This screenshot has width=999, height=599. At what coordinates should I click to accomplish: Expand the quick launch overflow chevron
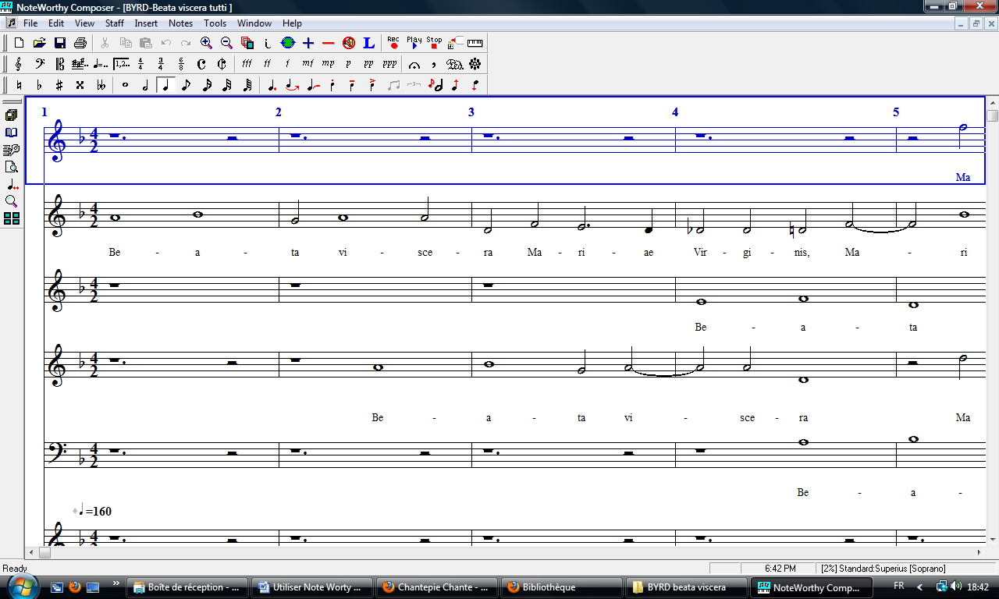click(116, 583)
